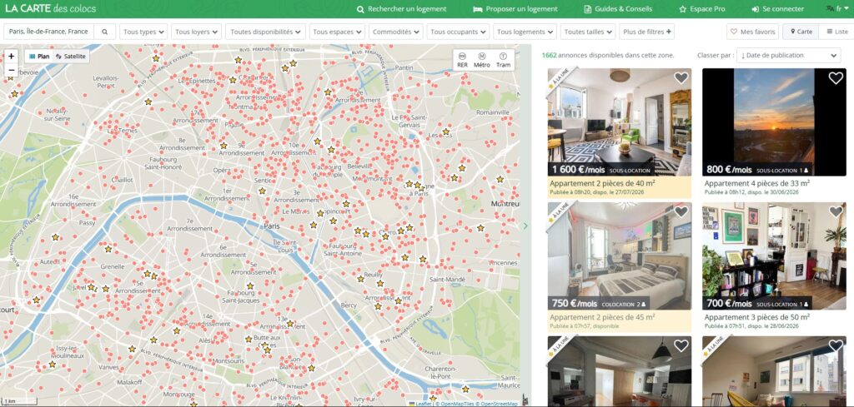Viewport: 854px width, 407px height.
Task: Click Se connecter link
Action: 778,8
